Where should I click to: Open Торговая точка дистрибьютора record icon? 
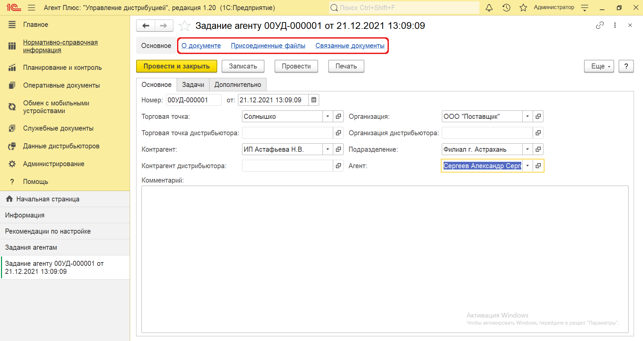point(338,133)
